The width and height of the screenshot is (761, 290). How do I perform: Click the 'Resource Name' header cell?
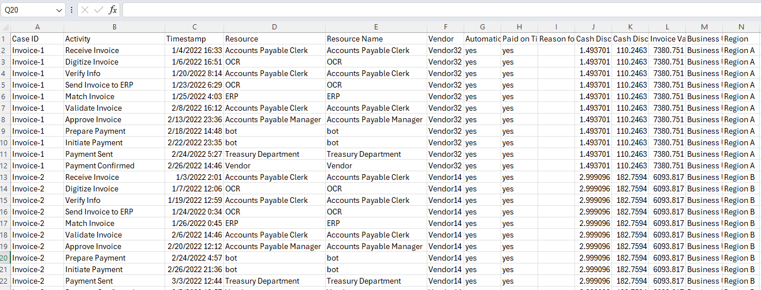pyautogui.click(x=376, y=39)
